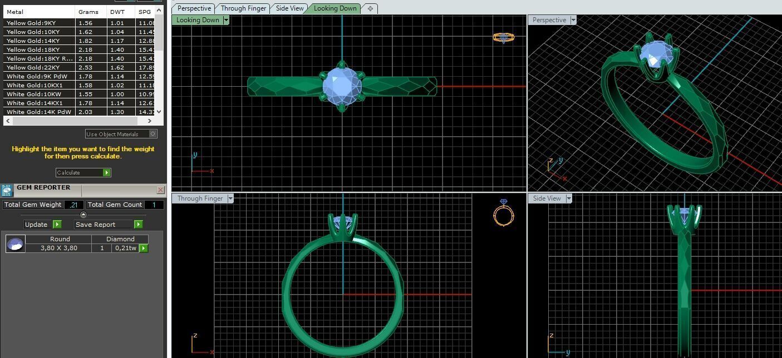Click the Gem Reporter panel icon
The height and width of the screenshot is (358, 782).
[7, 191]
